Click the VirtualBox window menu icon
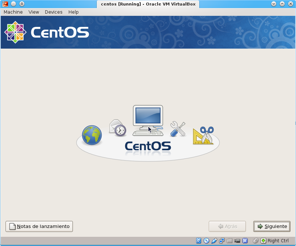The width and height of the screenshot is (296, 246). click(x=5, y=4)
